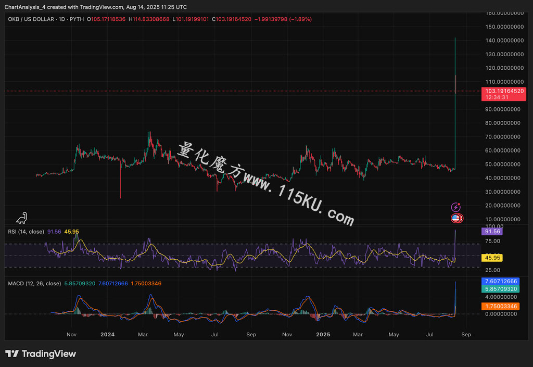
Task: Click the 25.00 level on the RSI scale
Action: point(492,271)
